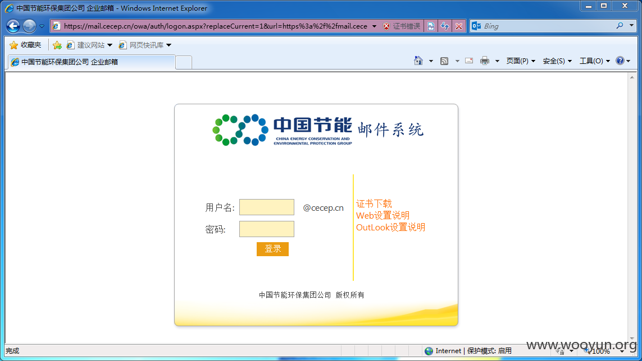Image resolution: width=642 pixels, height=361 pixels.
Task: Click the Read Mail icon
Action: tap(469, 61)
